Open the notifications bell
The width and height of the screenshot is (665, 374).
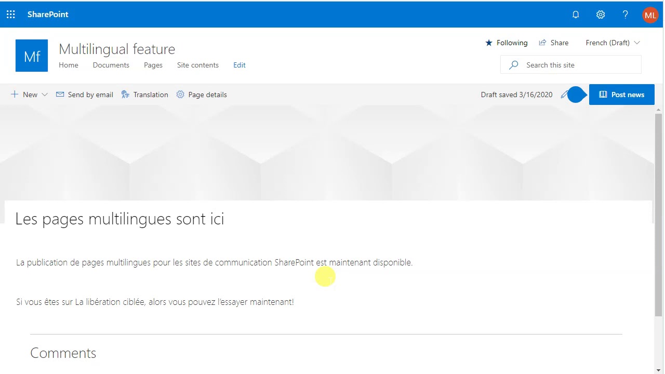click(576, 15)
